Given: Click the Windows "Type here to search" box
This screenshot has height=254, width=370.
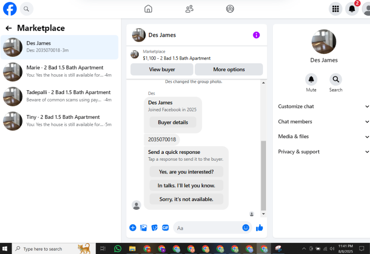Looking at the screenshot, I should 54,248.
